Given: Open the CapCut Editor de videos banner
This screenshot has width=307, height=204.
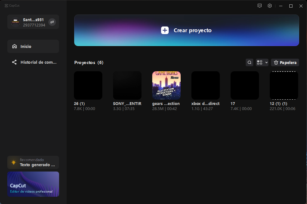Looking at the screenshot, I should pos(33,184).
